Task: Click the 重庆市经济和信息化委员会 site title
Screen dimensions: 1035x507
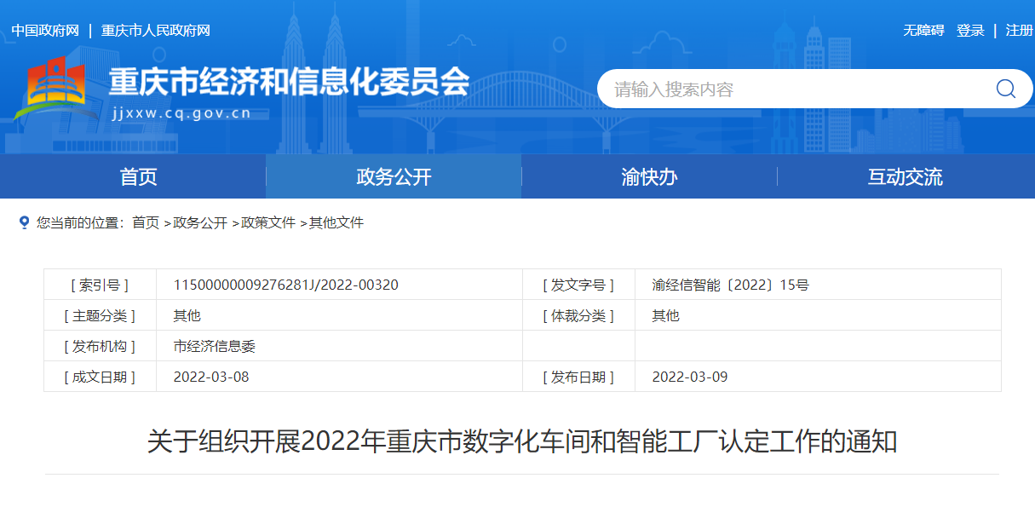Action: point(289,83)
